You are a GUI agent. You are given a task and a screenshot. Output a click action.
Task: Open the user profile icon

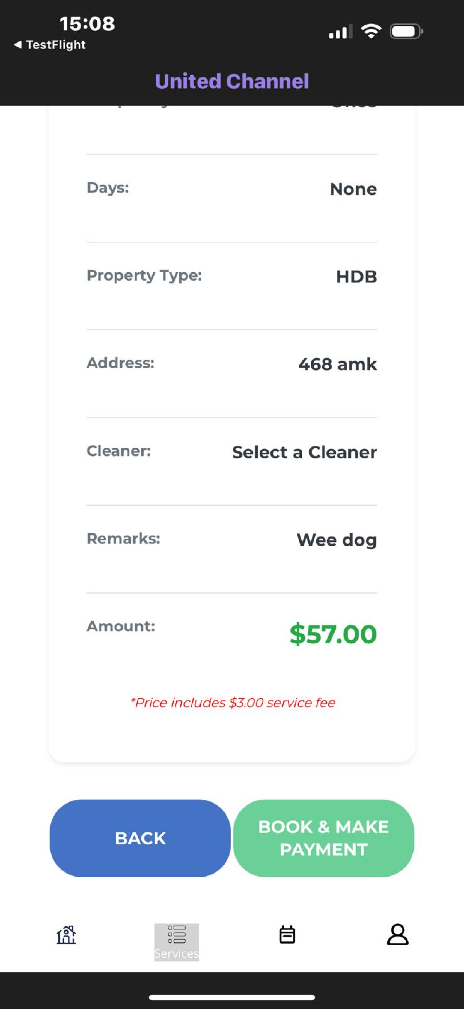(398, 934)
